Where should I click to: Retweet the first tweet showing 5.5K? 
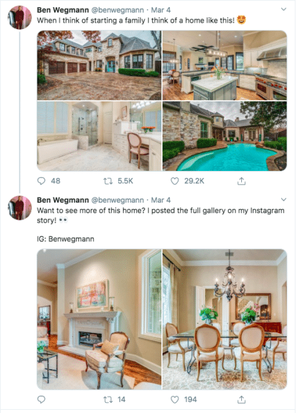(118, 181)
